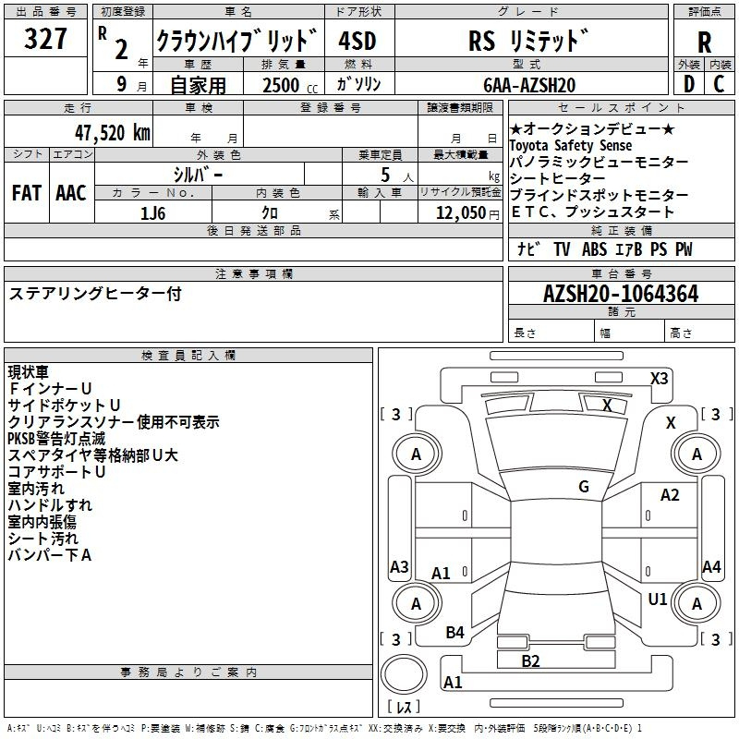This screenshot has height=739, width=739.
Task: Click the interior grade C cell
Action: pos(720,84)
